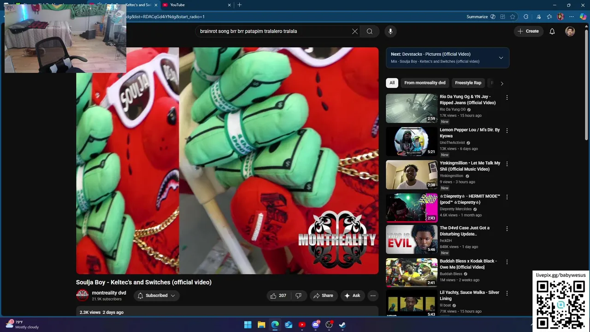Open Ripped Jeans video thumbnail
Viewport: 590px width, 332px height.
(412, 108)
